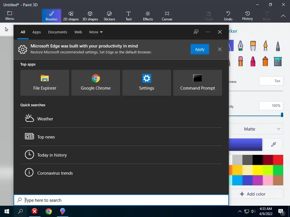
Task: Select the Text tool
Action: click(129, 16)
